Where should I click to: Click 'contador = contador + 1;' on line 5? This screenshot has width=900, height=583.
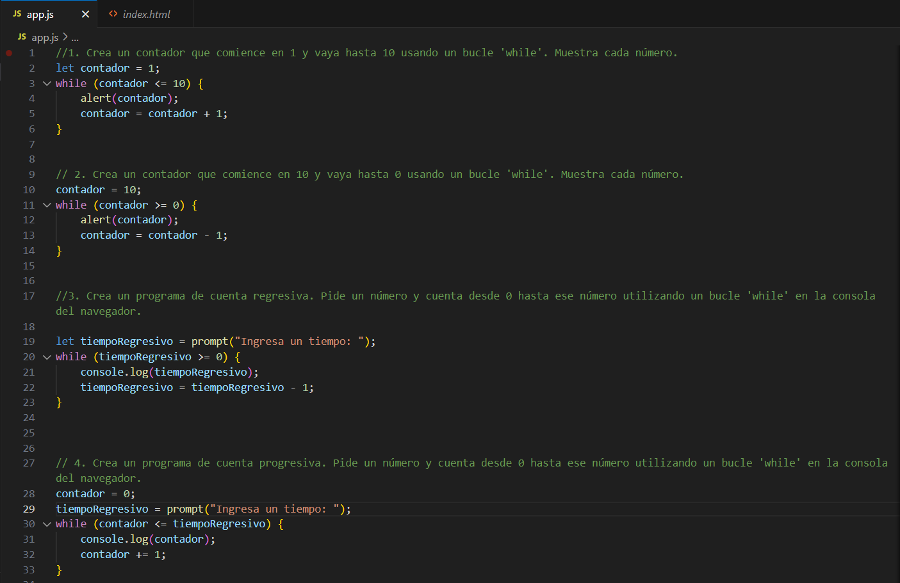tap(154, 114)
